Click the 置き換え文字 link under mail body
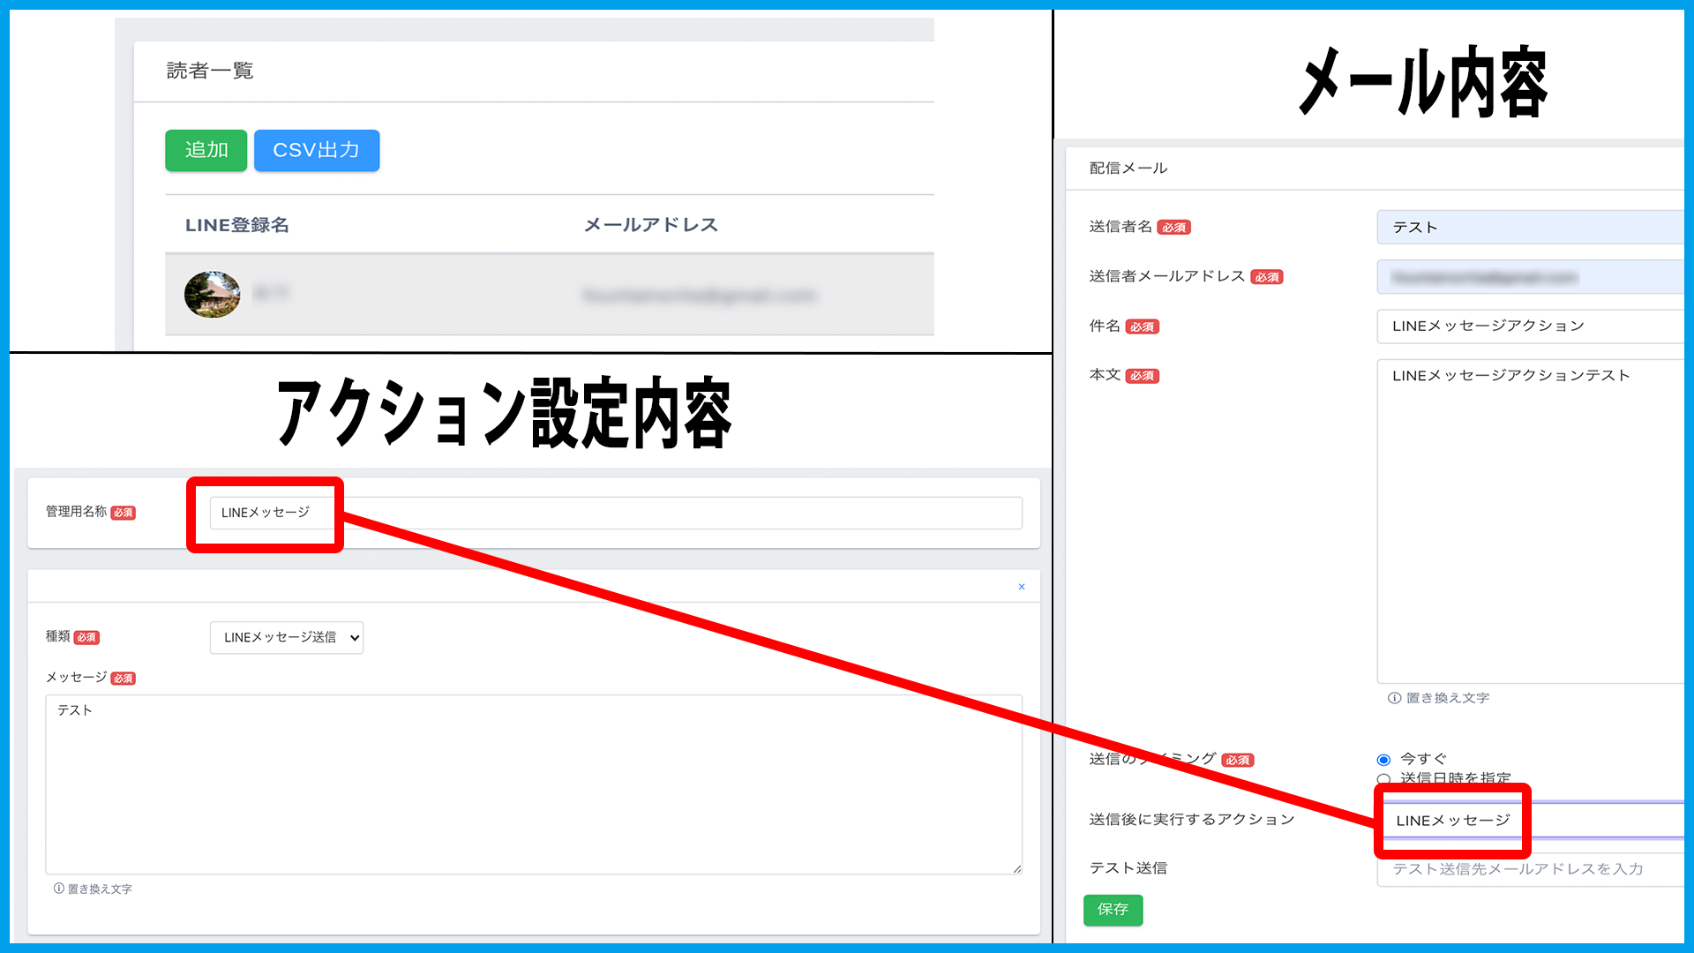 (1447, 698)
